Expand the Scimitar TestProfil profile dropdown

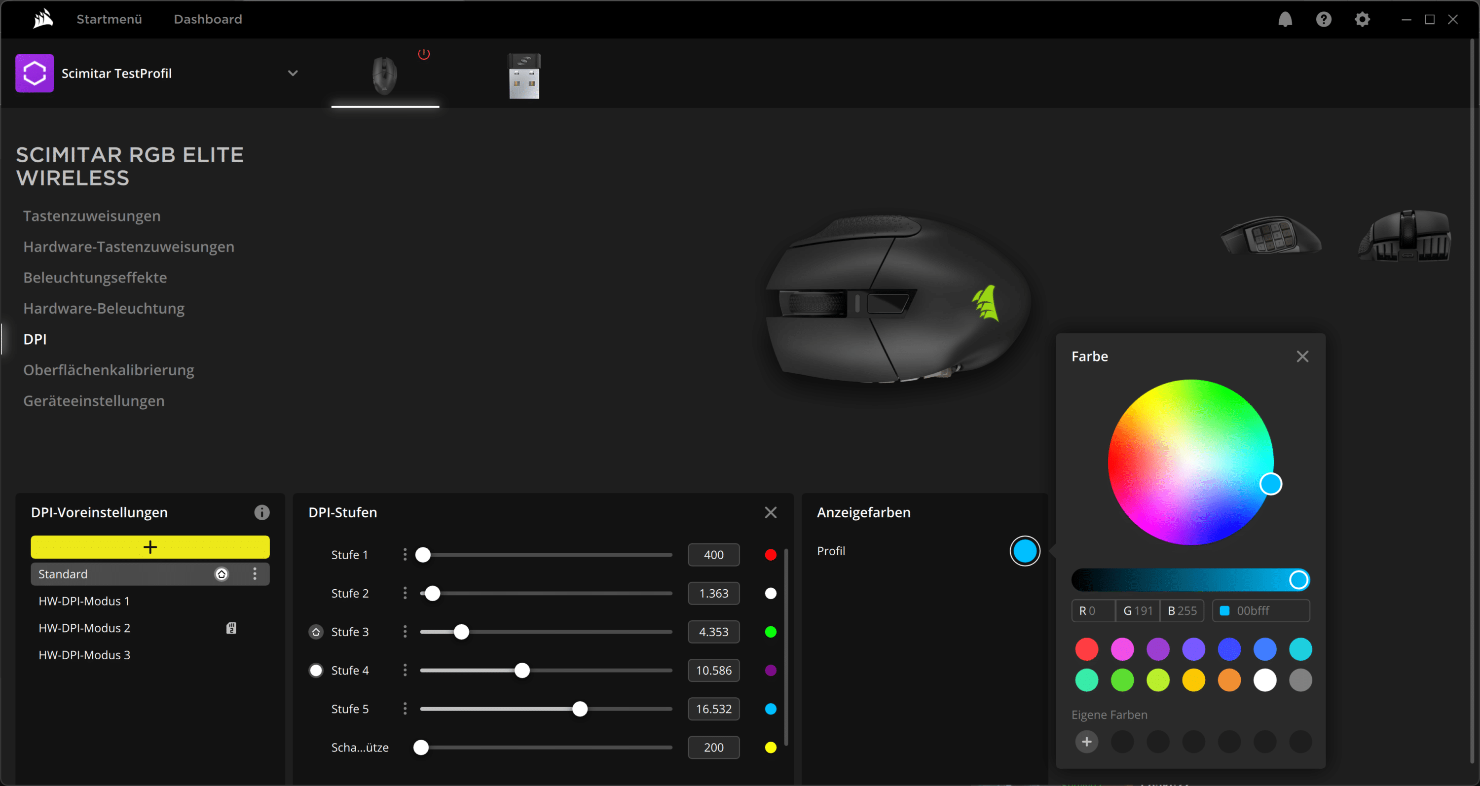tap(293, 73)
